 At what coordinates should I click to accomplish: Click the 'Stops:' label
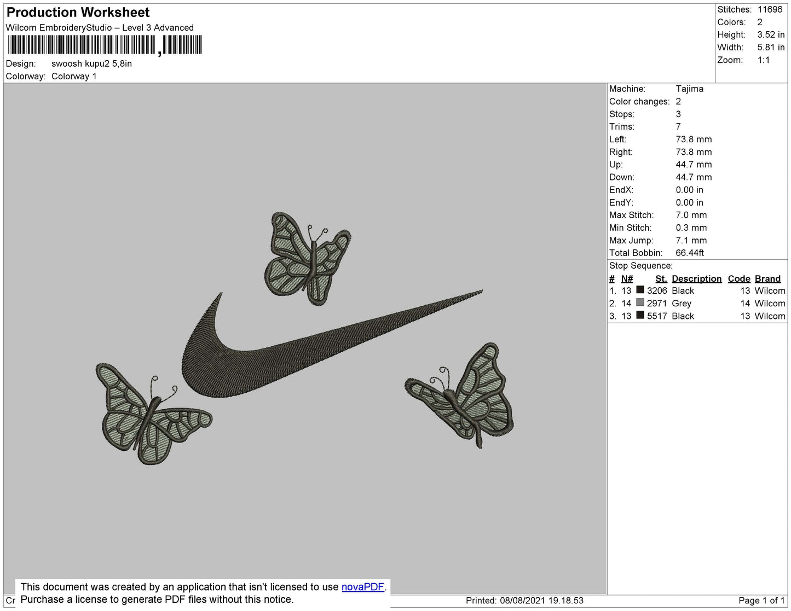click(x=622, y=114)
